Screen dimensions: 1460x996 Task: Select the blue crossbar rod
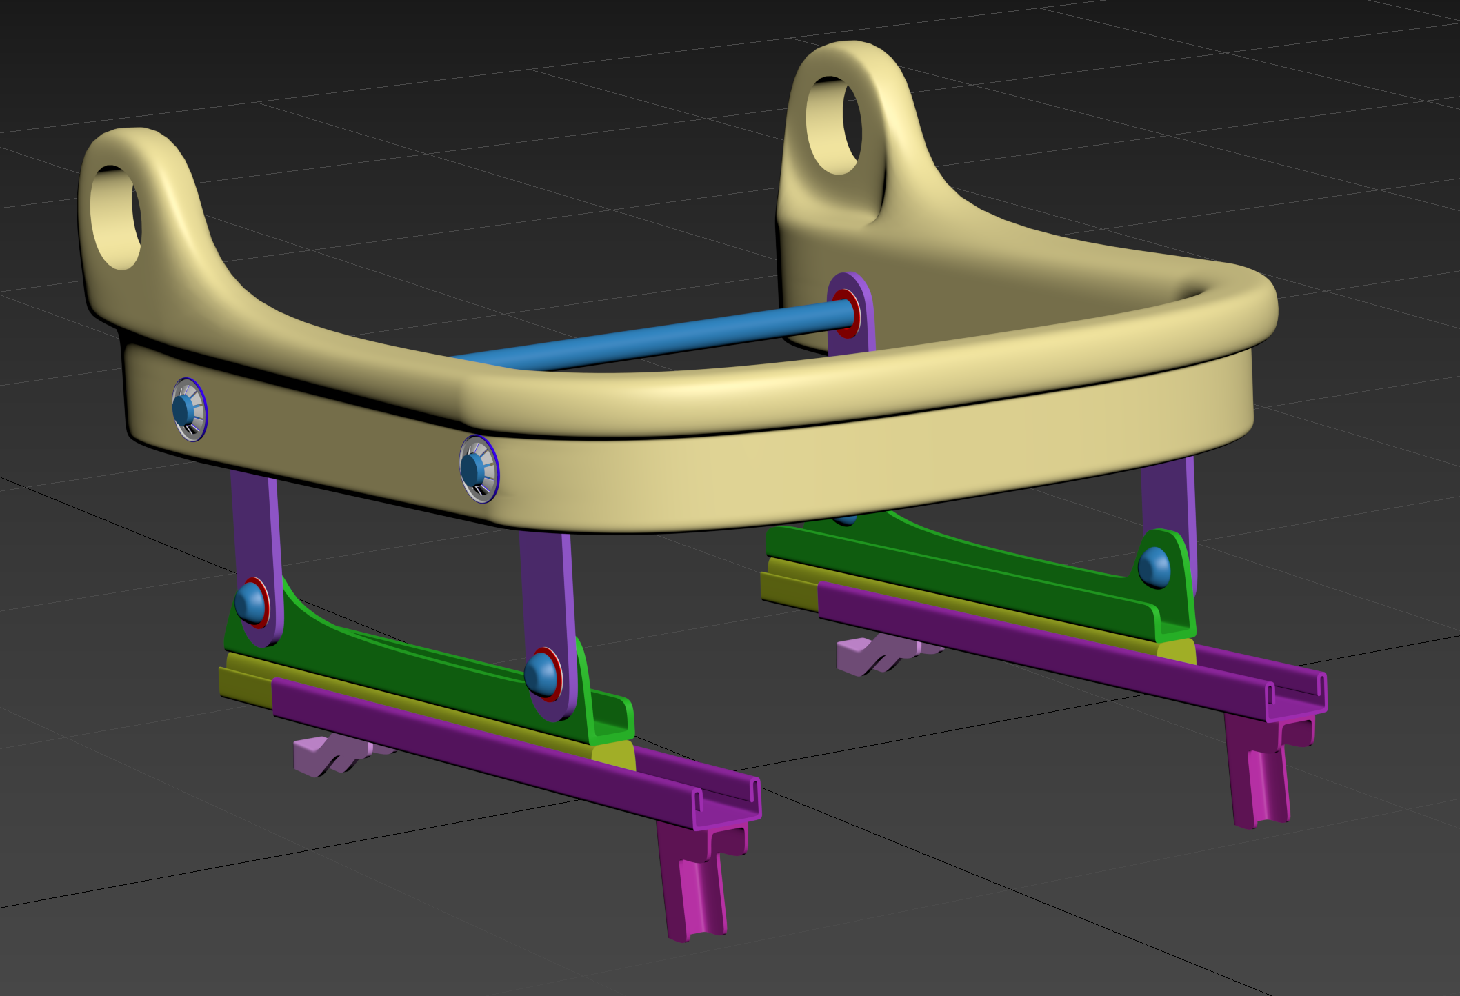(x=648, y=339)
